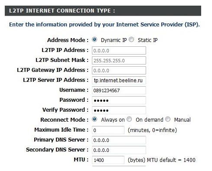Click into the Verify Password field

(119, 110)
